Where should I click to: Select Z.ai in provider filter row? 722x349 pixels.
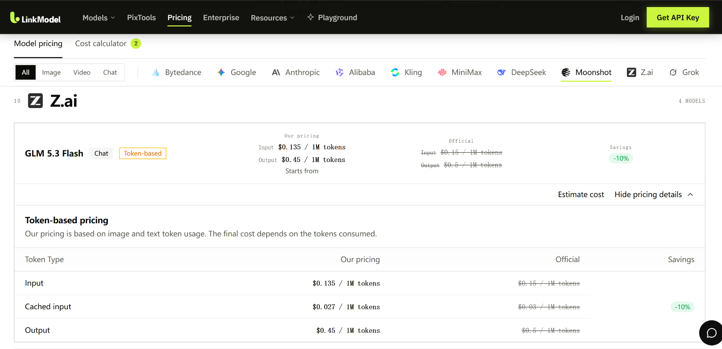coord(640,72)
